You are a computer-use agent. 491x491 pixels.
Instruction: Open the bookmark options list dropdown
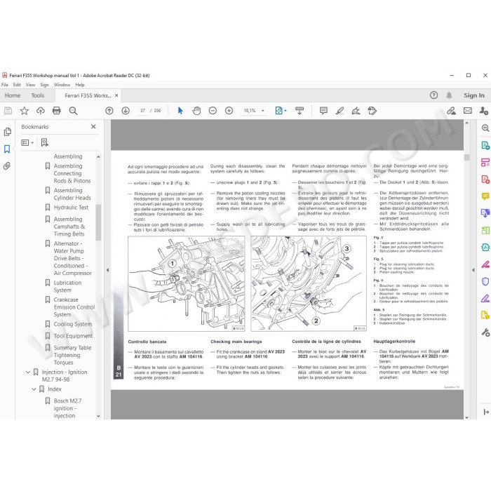point(27,142)
